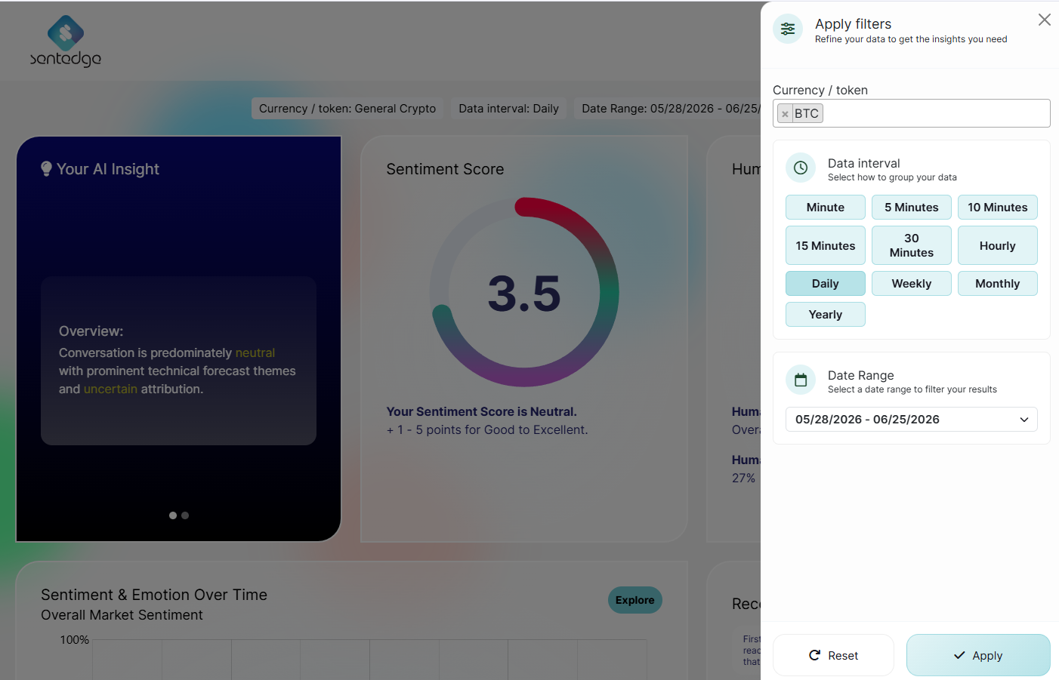Click the date range chevron arrow
This screenshot has height=680, width=1059.
click(1024, 420)
